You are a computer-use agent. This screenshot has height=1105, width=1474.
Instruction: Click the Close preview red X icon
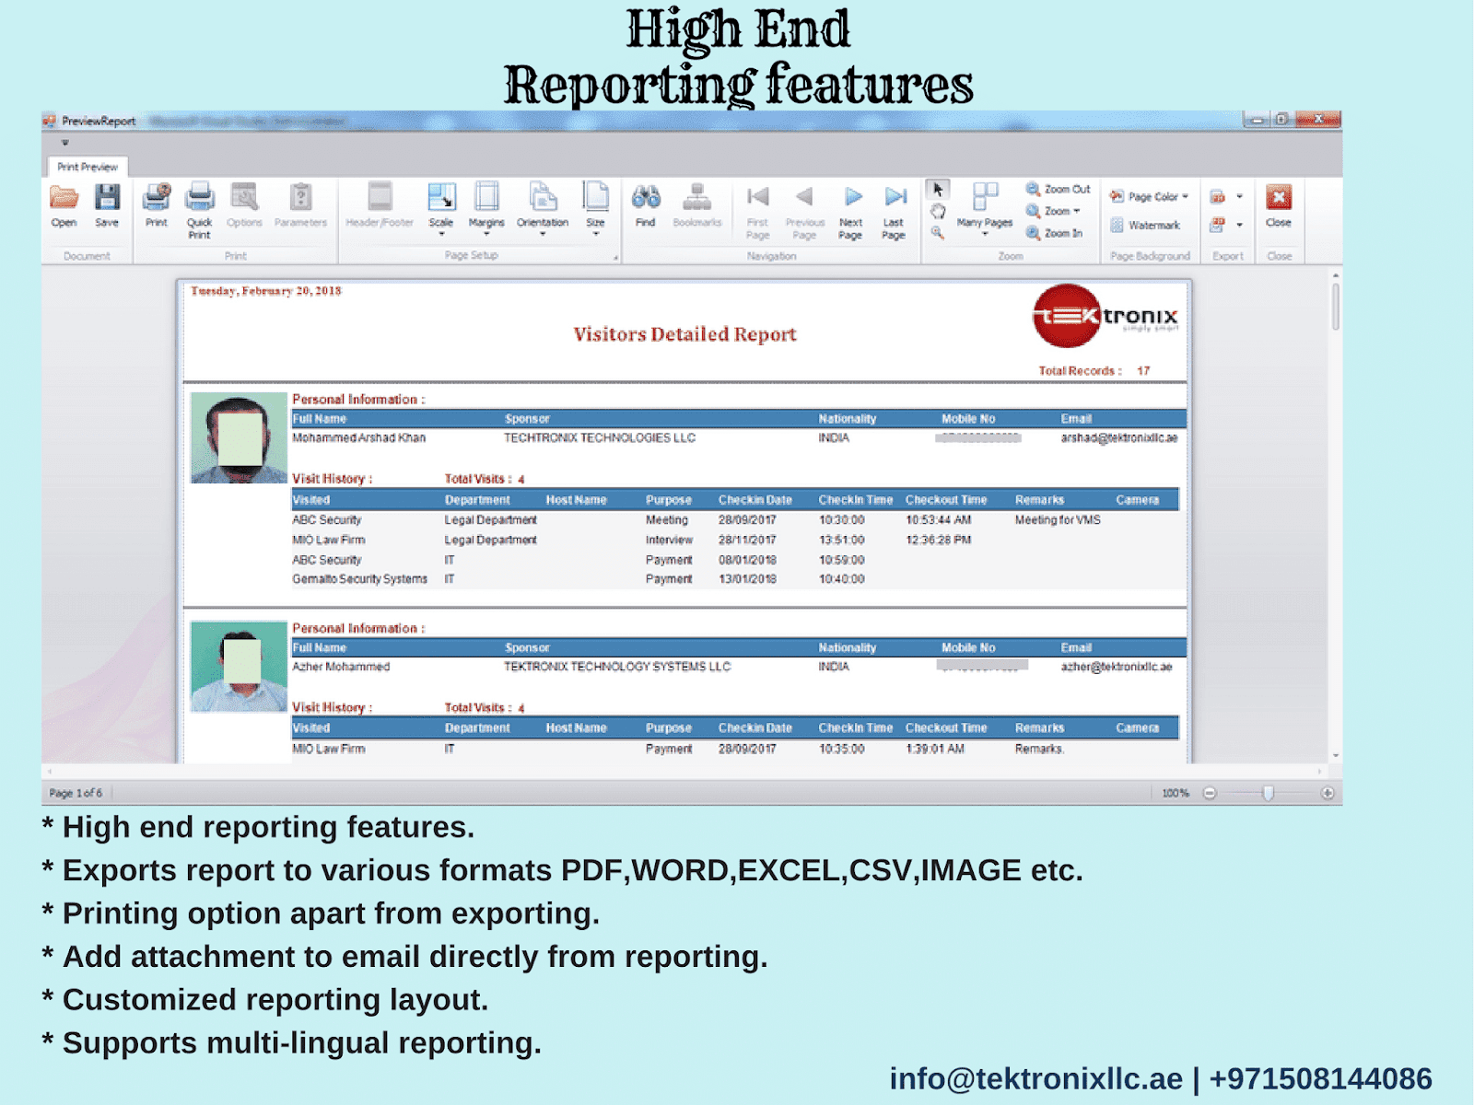(1279, 197)
